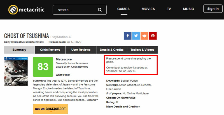This screenshot has width=224, height=115.
Task: Click the Metacritic logo icon
Action: (13, 10)
